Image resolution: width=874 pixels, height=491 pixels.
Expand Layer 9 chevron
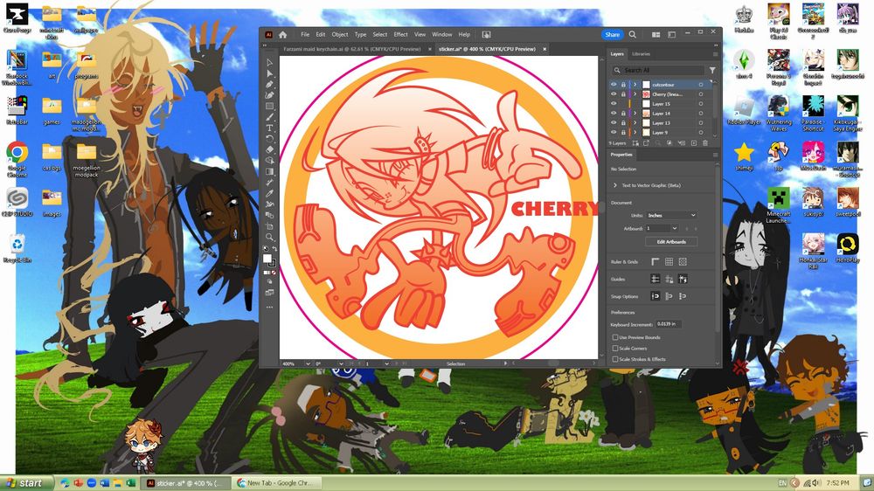click(635, 132)
